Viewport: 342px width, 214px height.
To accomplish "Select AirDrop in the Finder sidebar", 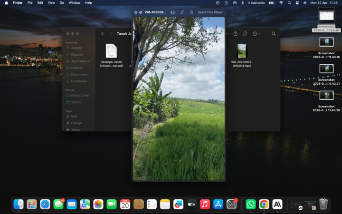I will click(76, 48).
